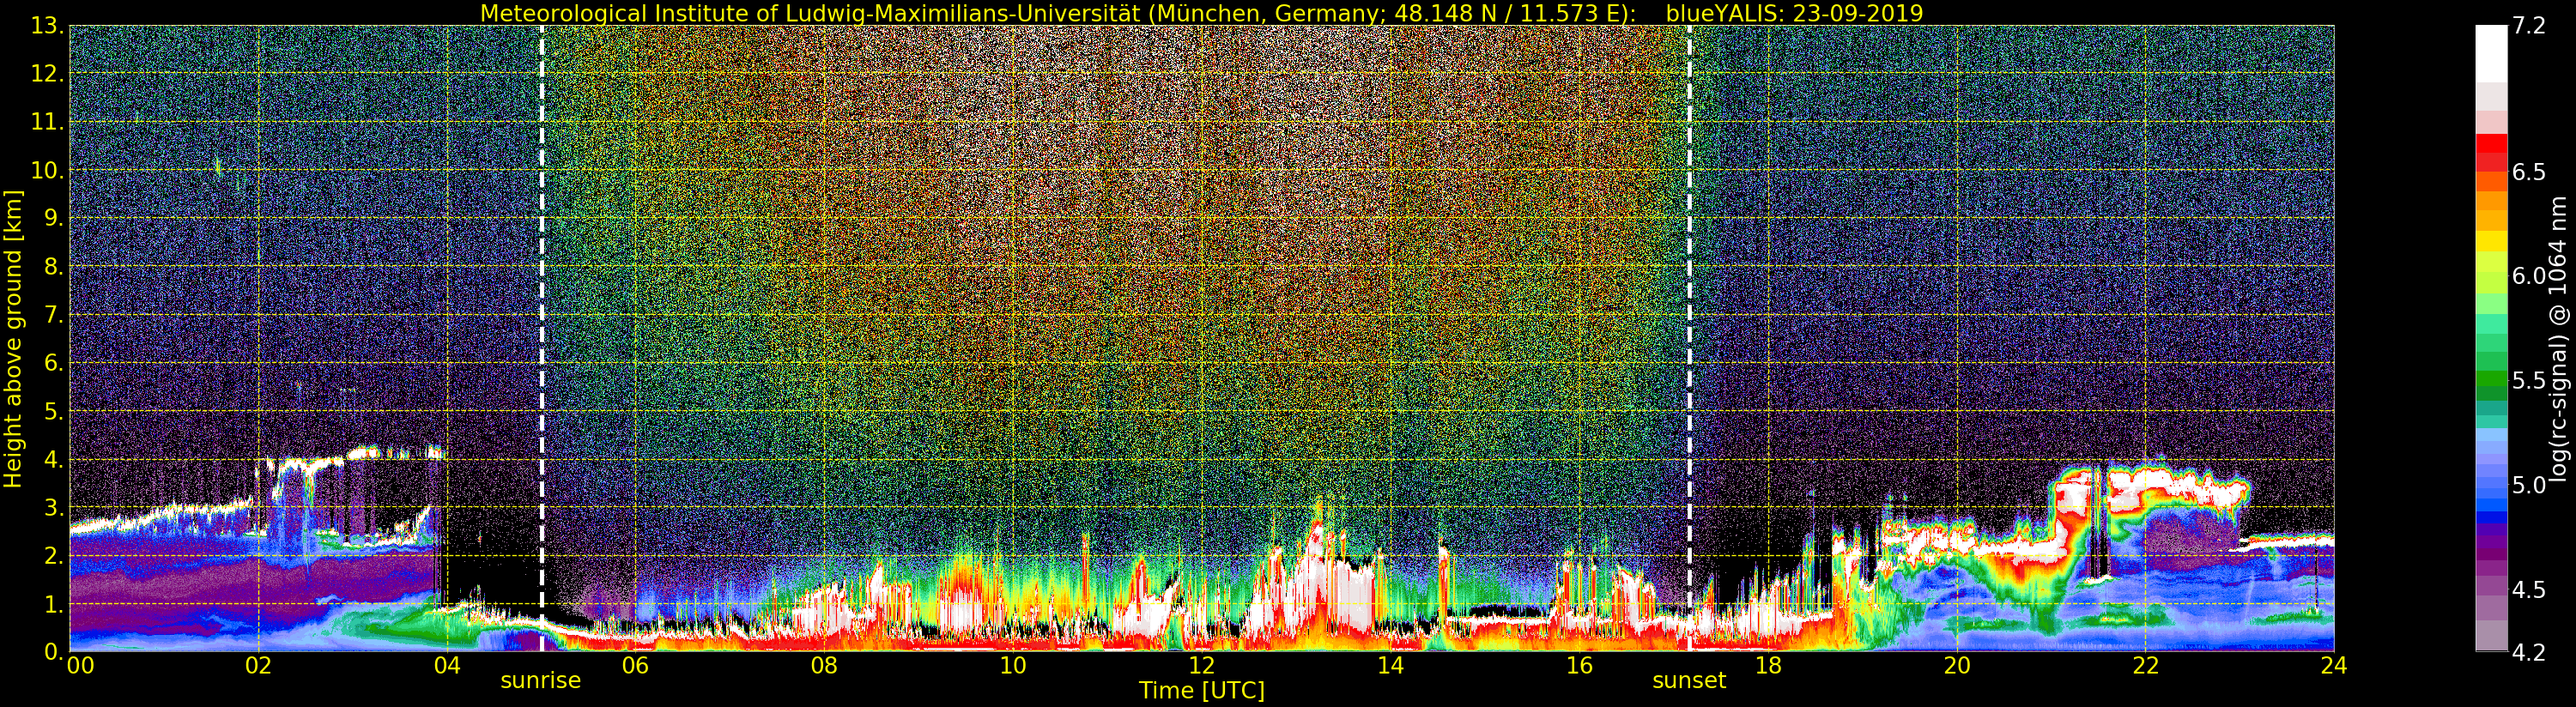Click the 08 tick on the time axis

point(823,666)
